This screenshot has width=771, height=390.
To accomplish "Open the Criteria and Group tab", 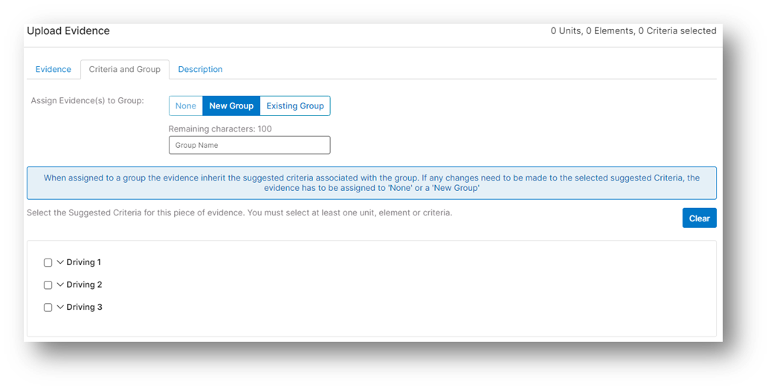I will coord(124,69).
